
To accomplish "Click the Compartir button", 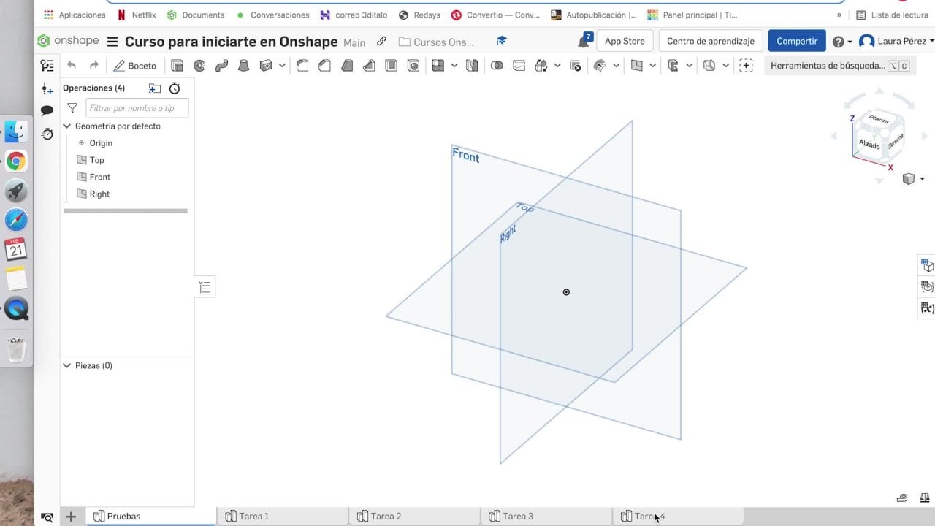I will point(796,42).
